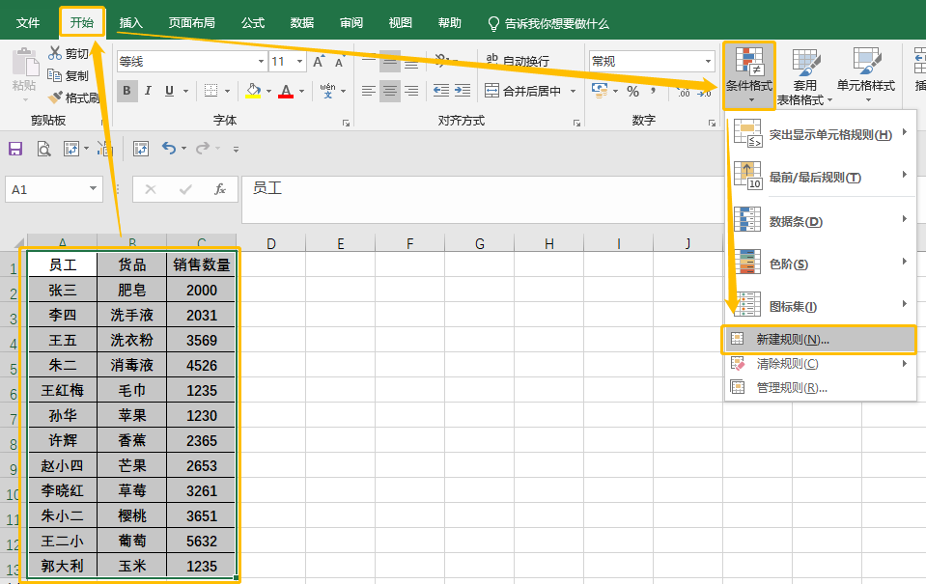Click the Save icon in quick access toolbar
The image size is (926, 584).
pos(15,149)
